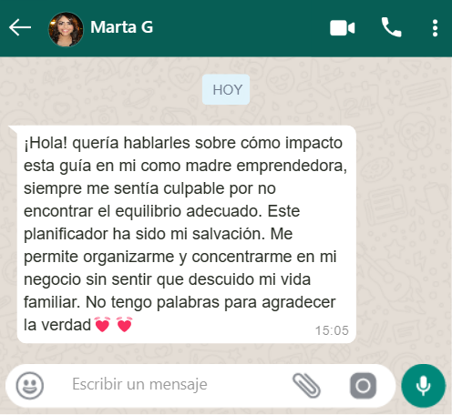Open the three-dot more options menu
The height and width of the screenshot is (415, 452).
pos(435,28)
